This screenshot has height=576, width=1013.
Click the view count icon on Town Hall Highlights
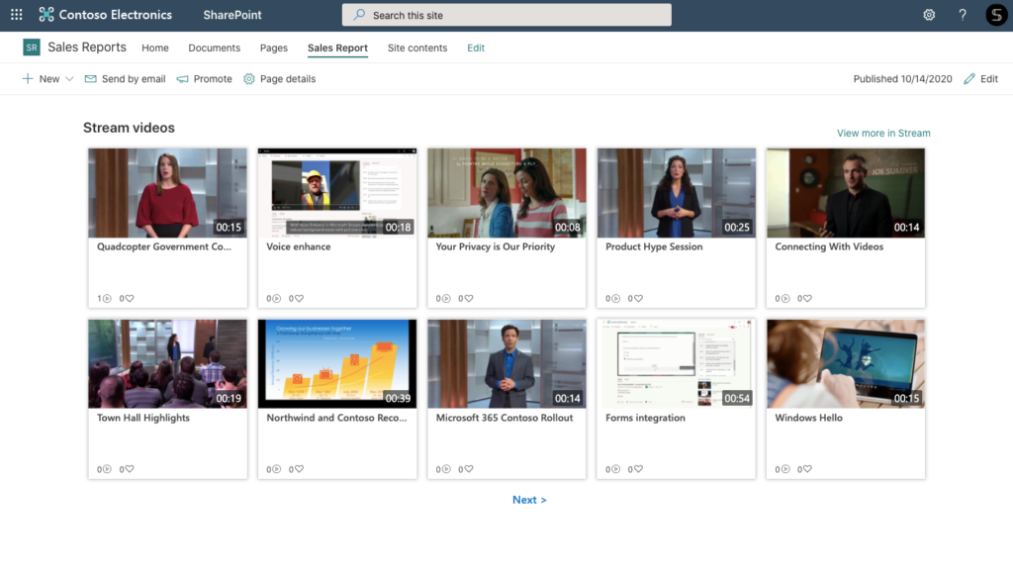click(x=107, y=469)
